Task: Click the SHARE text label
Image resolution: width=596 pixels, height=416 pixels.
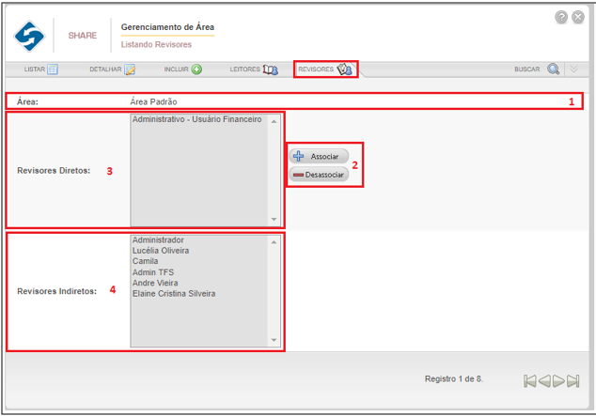Action: point(83,36)
